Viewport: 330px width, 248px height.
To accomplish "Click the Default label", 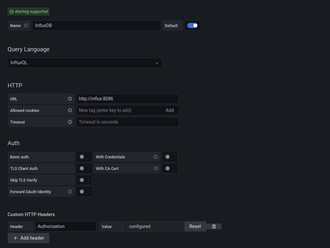I will click(171, 26).
